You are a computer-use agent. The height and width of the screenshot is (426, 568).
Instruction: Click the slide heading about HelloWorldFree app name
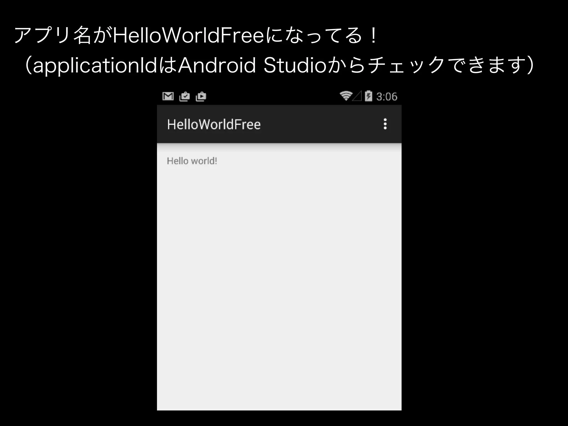(196, 35)
